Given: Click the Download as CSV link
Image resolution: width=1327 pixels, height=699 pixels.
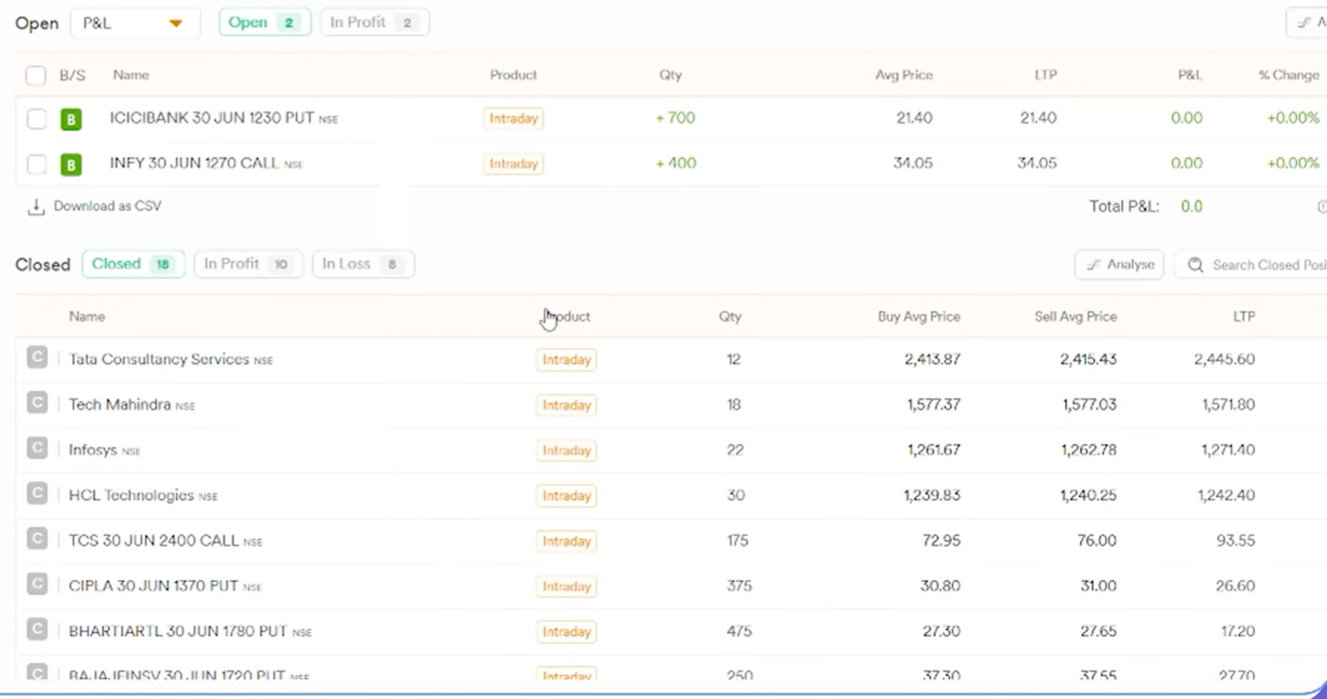Looking at the screenshot, I should 107,206.
